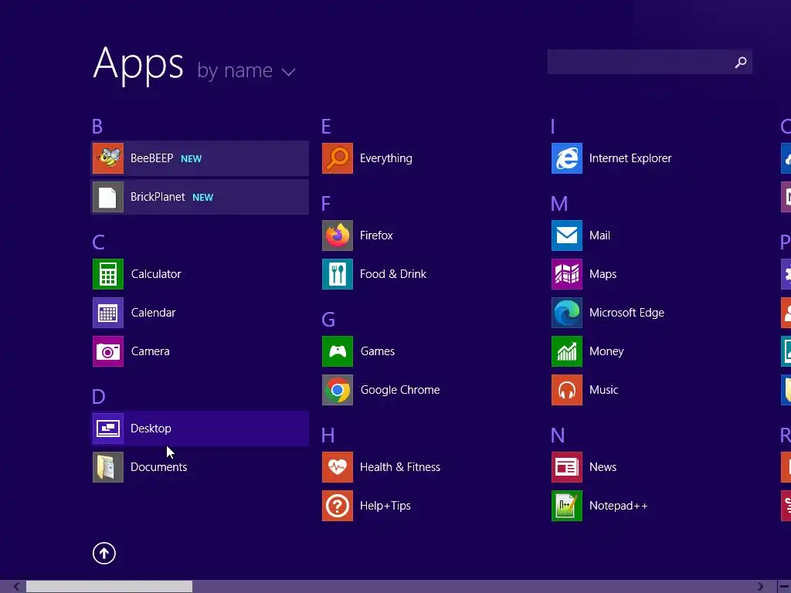Click the 'Help+Tips' label
The image size is (791, 593).
385,506
